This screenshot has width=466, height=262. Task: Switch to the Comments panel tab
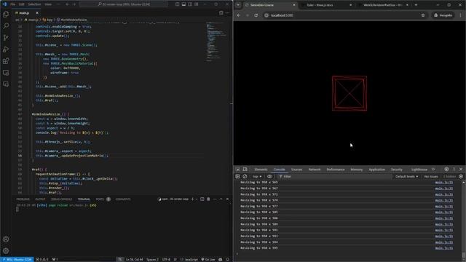(x=123, y=199)
